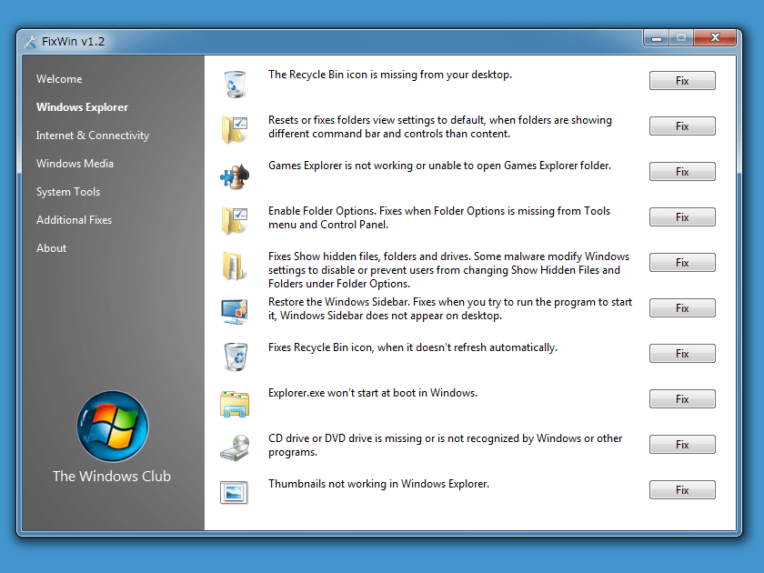Go to Windows Media fixes
The width and height of the screenshot is (764, 573).
point(75,164)
